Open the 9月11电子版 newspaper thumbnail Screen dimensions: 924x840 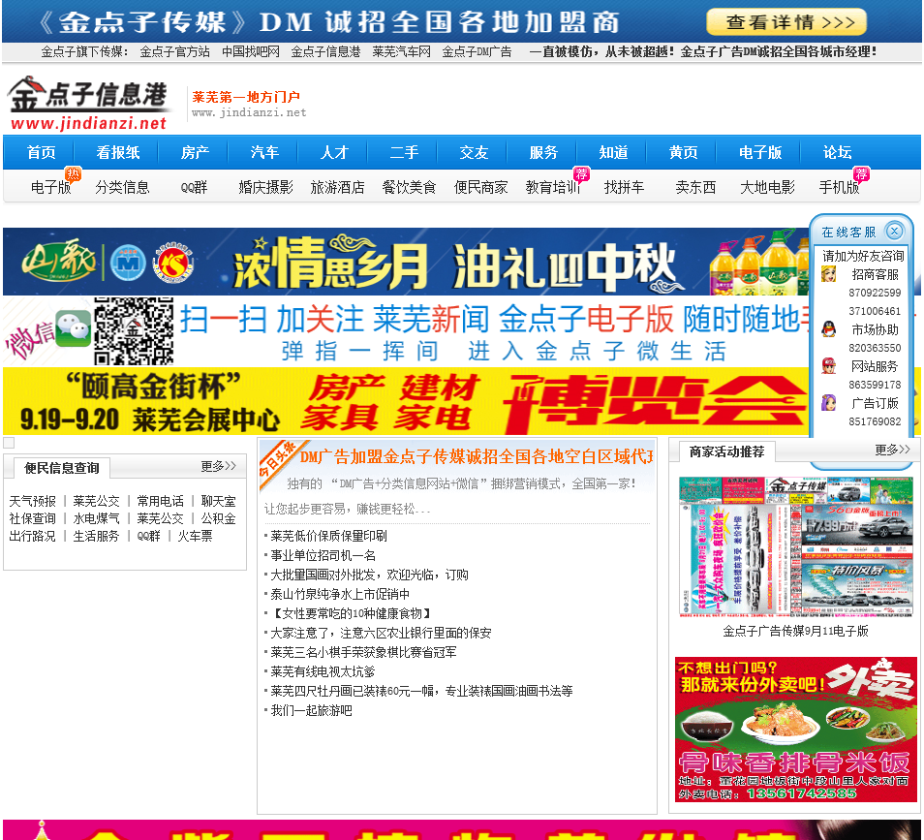pos(796,547)
